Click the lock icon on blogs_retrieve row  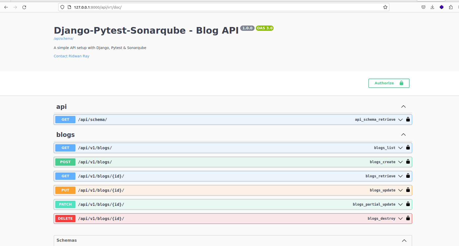(x=408, y=176)
